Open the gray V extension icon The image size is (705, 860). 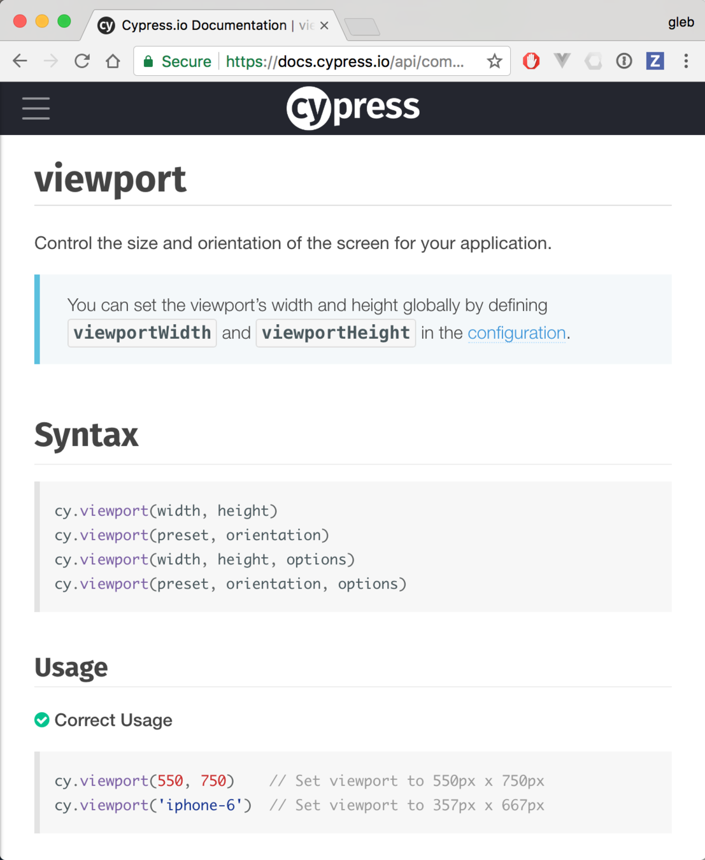click(562, 61)
